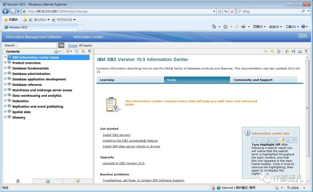This screenshot has height=192, width=313.
Task: Go forward using the yellow topic forward arrow
Action: 272,51
